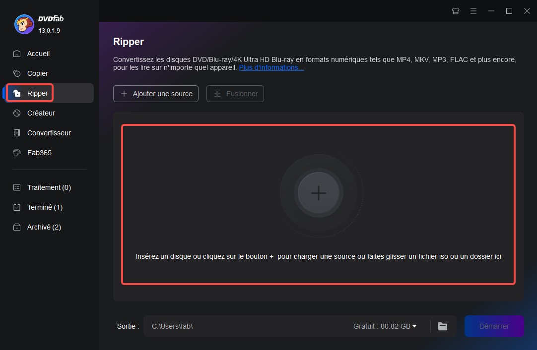Click the Ripper sidebar icon
The height and width of the screenshot is (350, 537).
pyautogui.click(x=17, y=93)
